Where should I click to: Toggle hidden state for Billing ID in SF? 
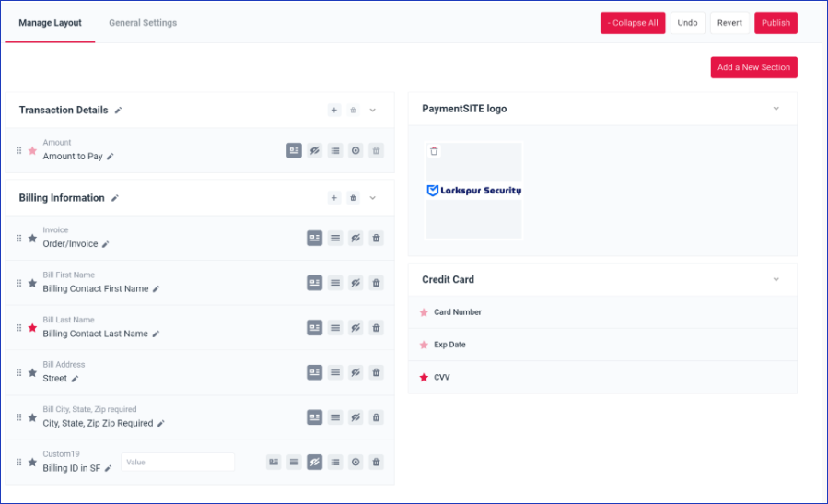[315, 463]
